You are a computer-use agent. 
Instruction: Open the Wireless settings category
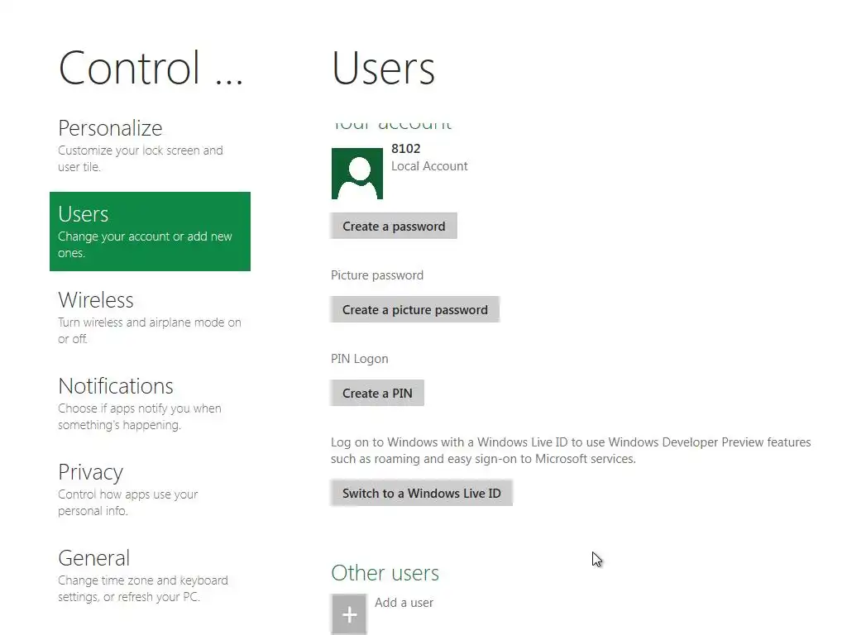[x=150, y=317]
